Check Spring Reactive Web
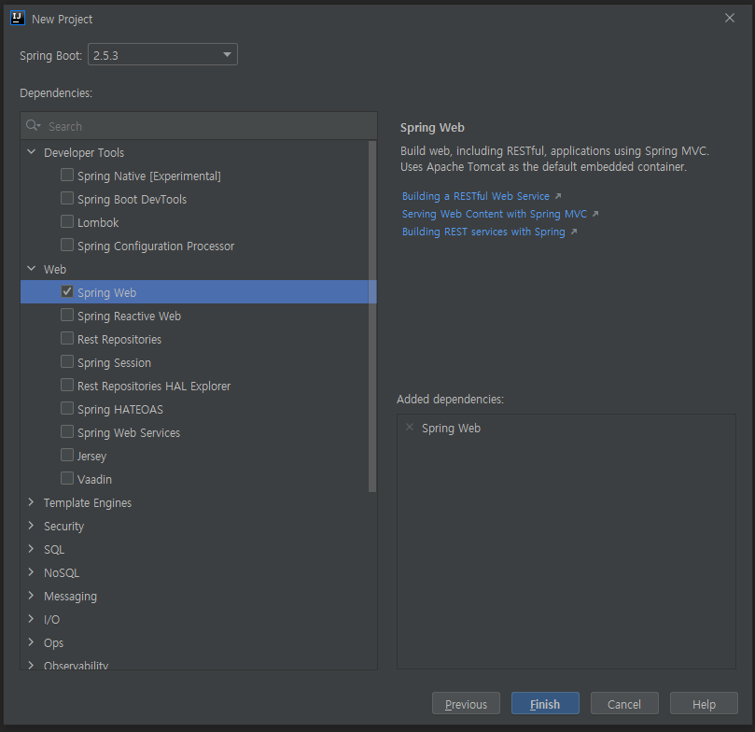The width and height of the screenshot is (755, 732). point(67,315)
